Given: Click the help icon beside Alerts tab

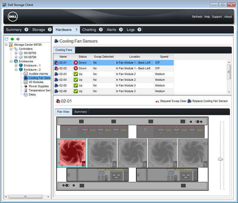Looking at the screenshot, I should [x=121, y=29].
